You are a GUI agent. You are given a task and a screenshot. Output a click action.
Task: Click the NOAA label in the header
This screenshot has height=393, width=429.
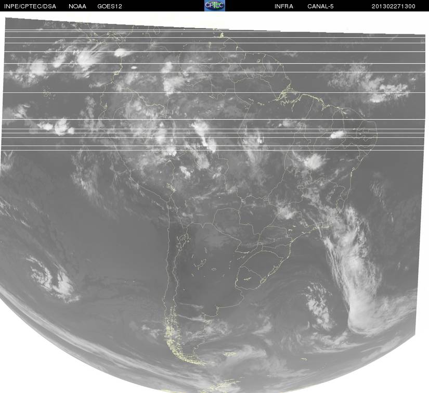coord(77,6)
